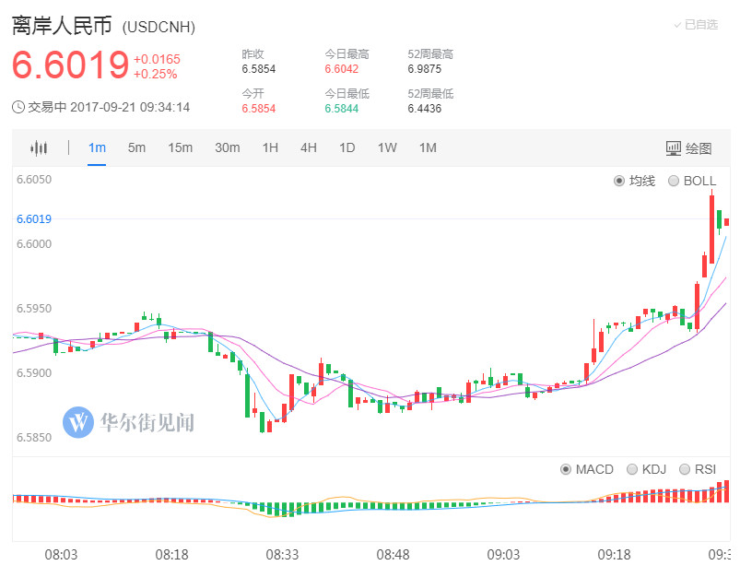Viewport: 740px width, 577px height.
Task: Open the 1H timeframe tab
Action: point(270,148)
